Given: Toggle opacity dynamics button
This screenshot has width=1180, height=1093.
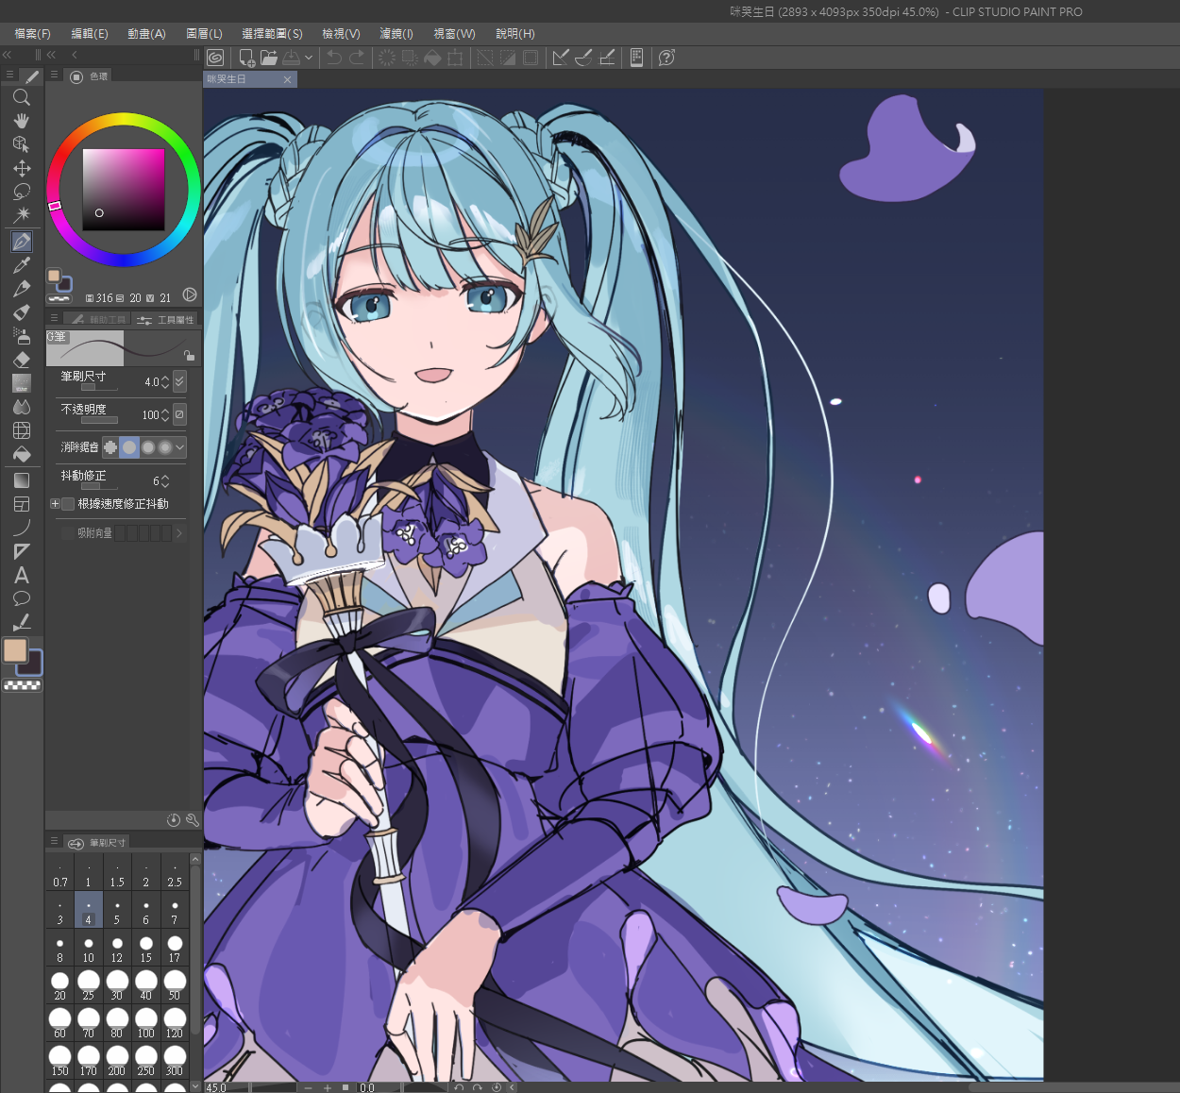Looking at the screenshot, I should (179, 414).
